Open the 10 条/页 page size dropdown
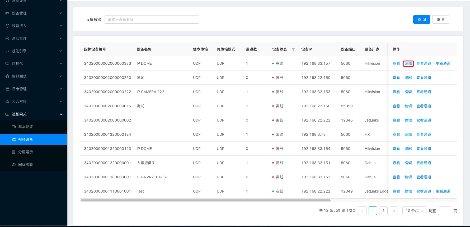Image resolution: width=470 pixels, height=227 pixels. pos(414,211)
